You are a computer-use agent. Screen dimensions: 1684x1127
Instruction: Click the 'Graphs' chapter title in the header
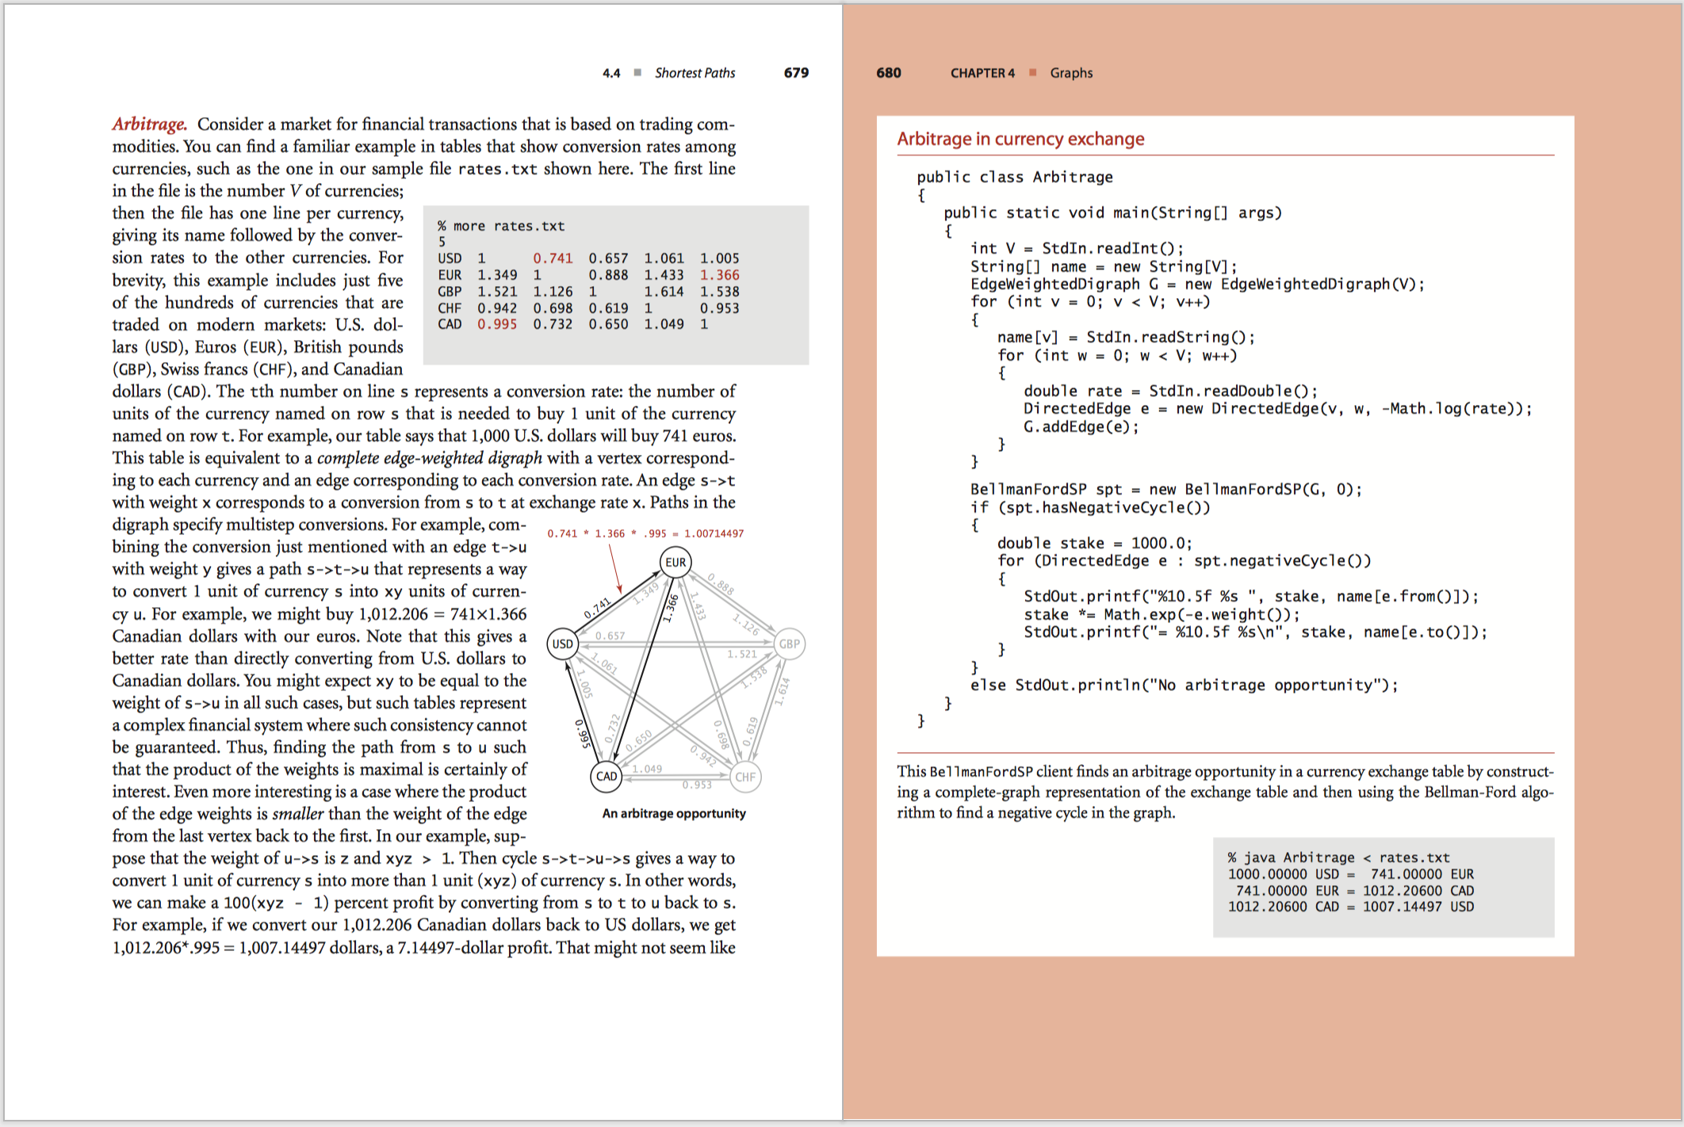click(1071, 73)
